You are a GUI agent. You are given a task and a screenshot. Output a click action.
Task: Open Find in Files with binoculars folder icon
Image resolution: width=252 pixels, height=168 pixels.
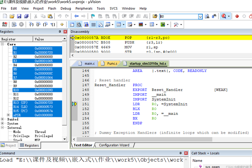(x=155, y=16)
